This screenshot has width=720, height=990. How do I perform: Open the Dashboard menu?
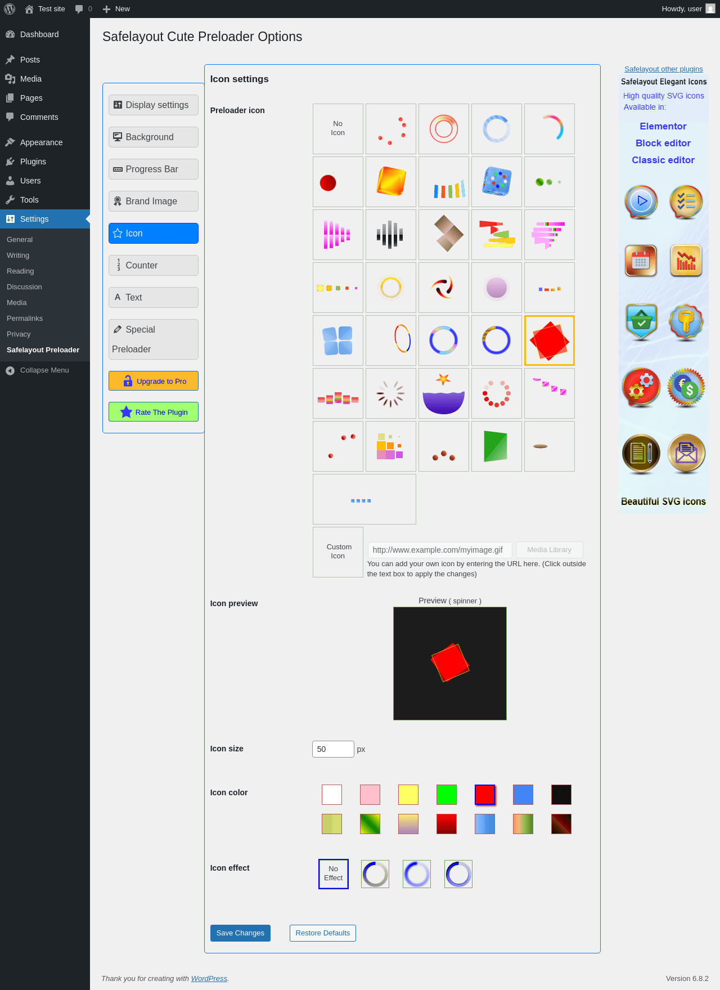[45, 34]
